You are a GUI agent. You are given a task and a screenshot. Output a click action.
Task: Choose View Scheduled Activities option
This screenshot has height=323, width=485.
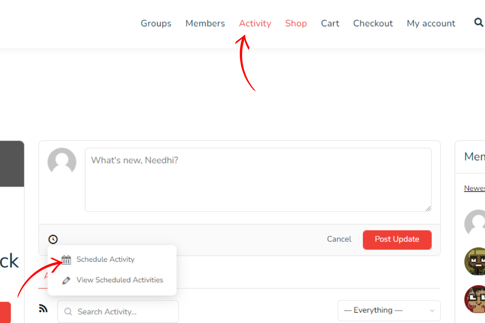120,280
